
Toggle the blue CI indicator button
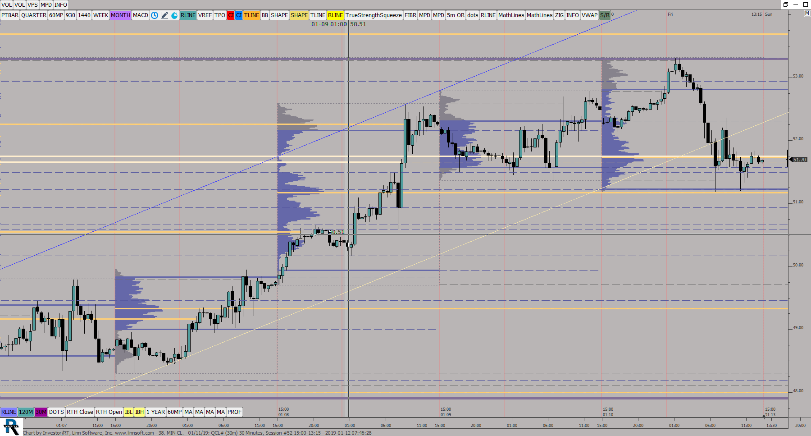point(239,15)
